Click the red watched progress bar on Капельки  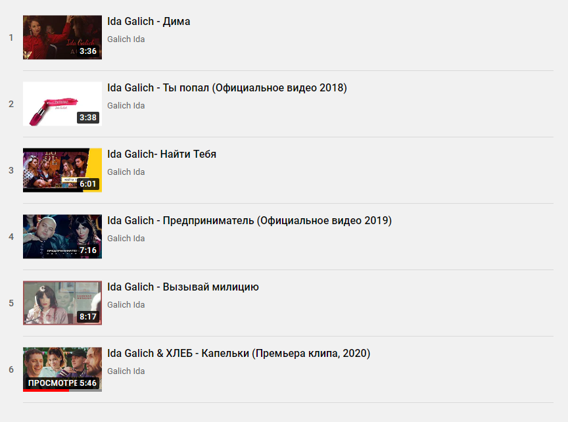46,390
